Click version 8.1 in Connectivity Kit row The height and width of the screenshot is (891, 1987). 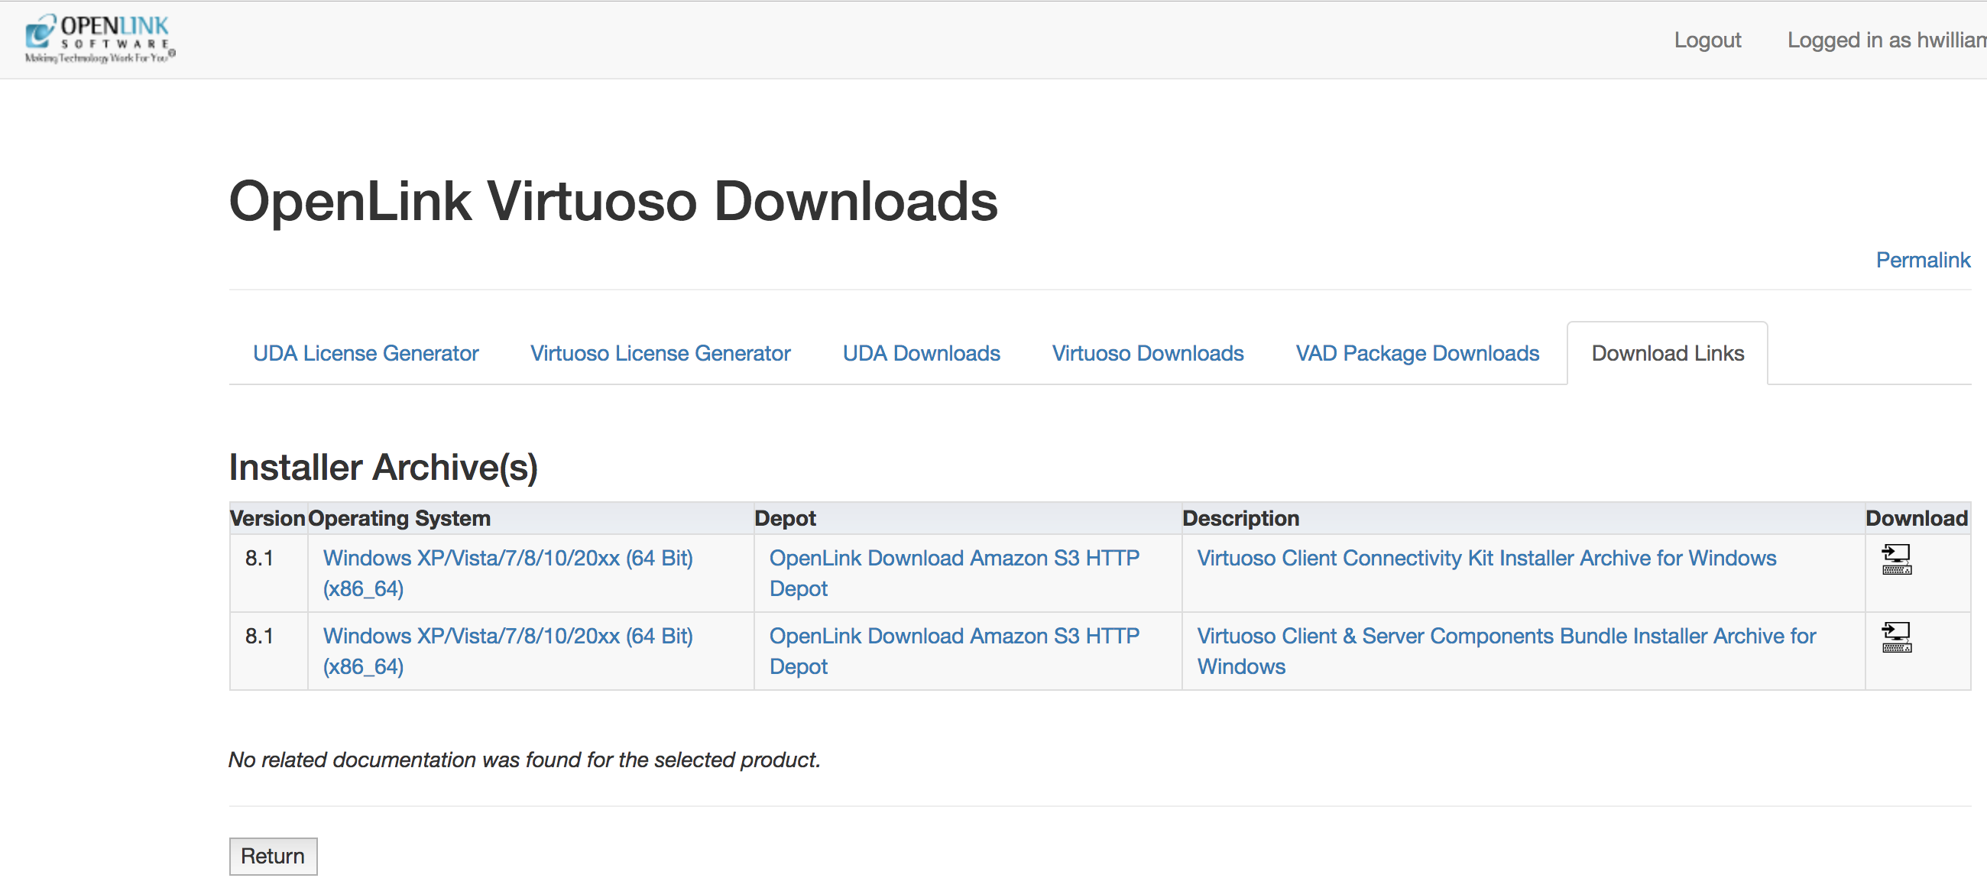click(259, 558)
